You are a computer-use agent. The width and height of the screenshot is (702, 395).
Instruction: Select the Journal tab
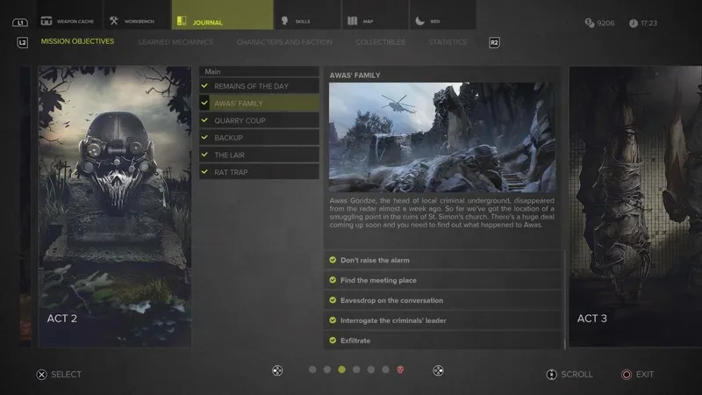(223, 15)
